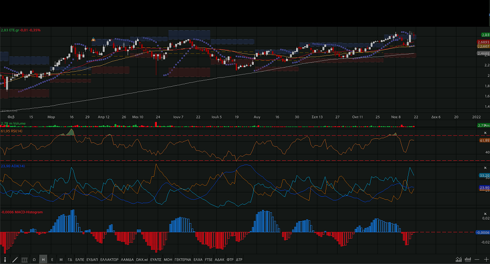Open the indicators chart icon
490x264 pixels.
(458, 259)
